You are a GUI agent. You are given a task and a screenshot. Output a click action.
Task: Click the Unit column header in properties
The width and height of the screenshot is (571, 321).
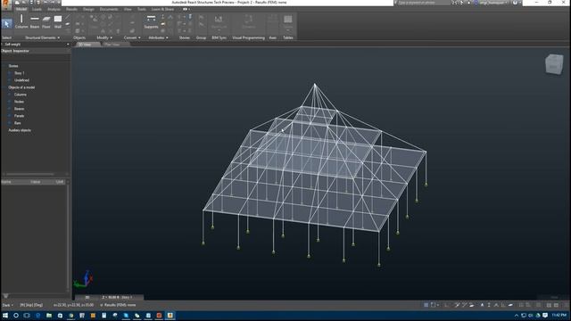click(x=60, y=182)
